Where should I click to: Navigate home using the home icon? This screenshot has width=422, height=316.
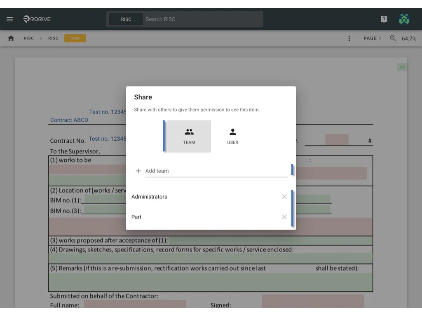(x=11, y=38)
